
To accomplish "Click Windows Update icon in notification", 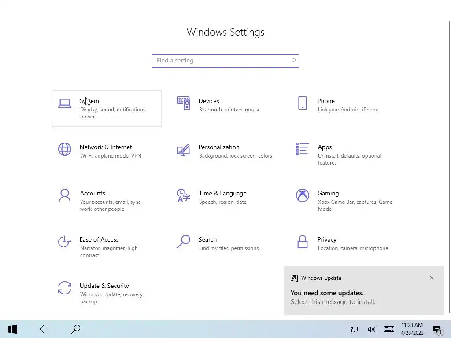I will [x=294, y=278].
